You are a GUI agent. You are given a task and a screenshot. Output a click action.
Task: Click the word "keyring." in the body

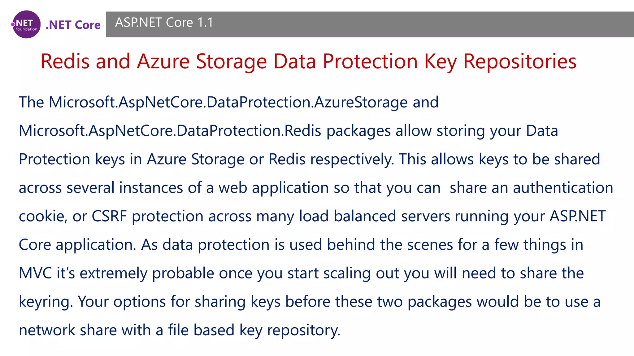pos(46,302)
